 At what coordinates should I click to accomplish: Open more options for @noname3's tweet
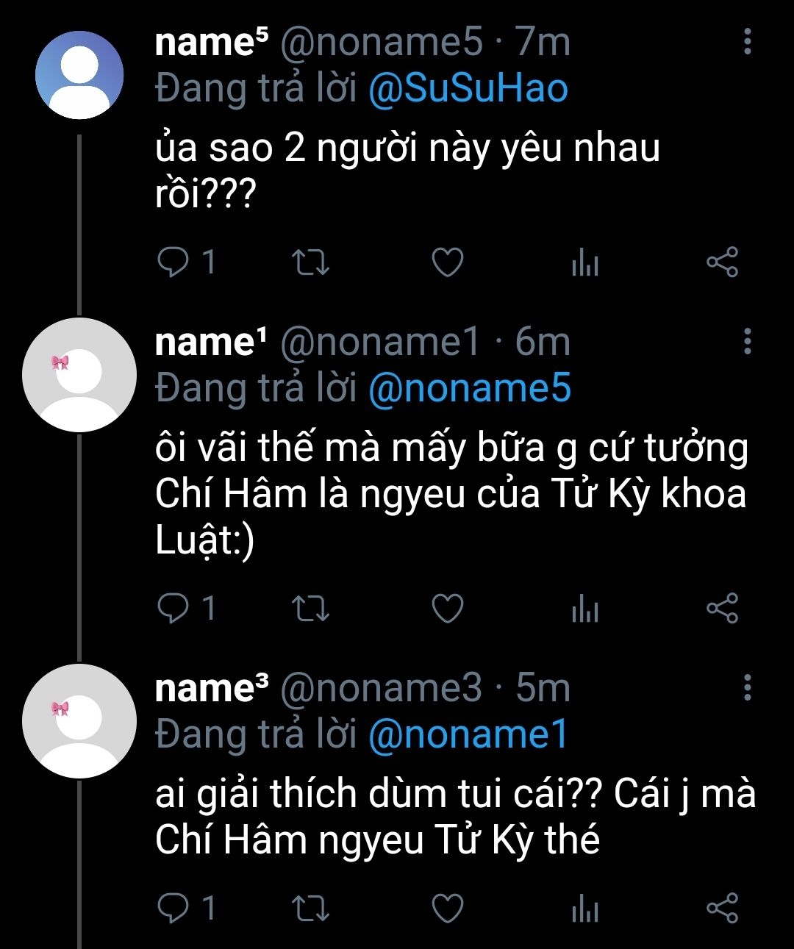(747, 687)
